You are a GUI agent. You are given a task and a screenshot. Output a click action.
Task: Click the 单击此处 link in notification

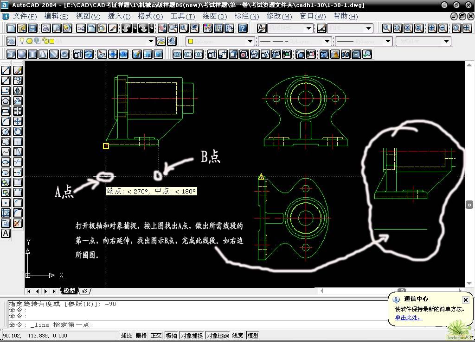click(x=408, y=318)
